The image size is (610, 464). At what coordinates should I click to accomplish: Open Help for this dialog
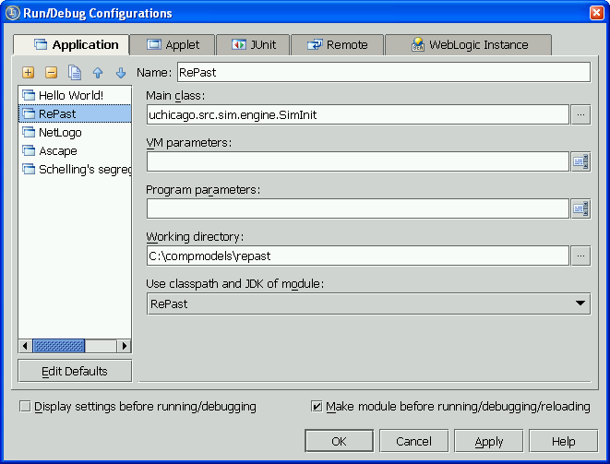[563, 441]
